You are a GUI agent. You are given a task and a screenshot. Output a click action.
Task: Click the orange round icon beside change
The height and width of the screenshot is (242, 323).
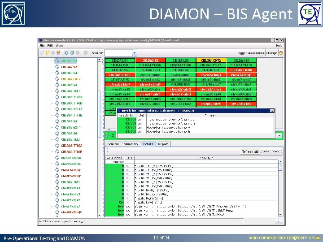pos(281,53)
